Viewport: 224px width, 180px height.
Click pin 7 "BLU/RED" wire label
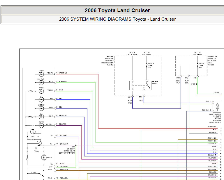point(63,124)
